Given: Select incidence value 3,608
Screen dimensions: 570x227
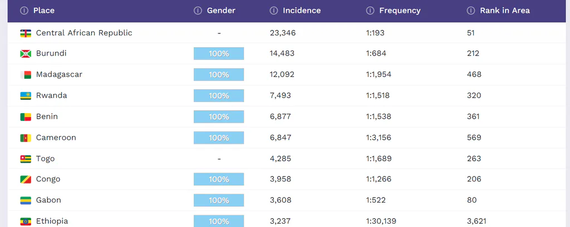Looking at the screenshot, I should 281,200.
